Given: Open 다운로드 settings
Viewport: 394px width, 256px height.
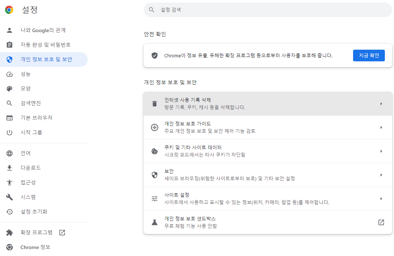Looking at the screenshot, I should click(x=44, y=168).
